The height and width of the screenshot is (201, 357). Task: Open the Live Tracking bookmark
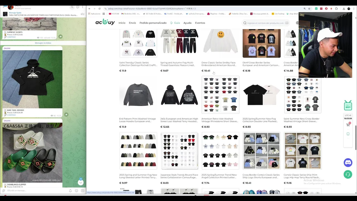click(278, 14)
